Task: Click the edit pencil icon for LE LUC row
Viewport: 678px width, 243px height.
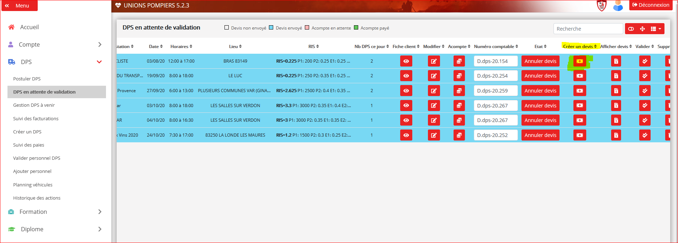Action: coord(434,76)
